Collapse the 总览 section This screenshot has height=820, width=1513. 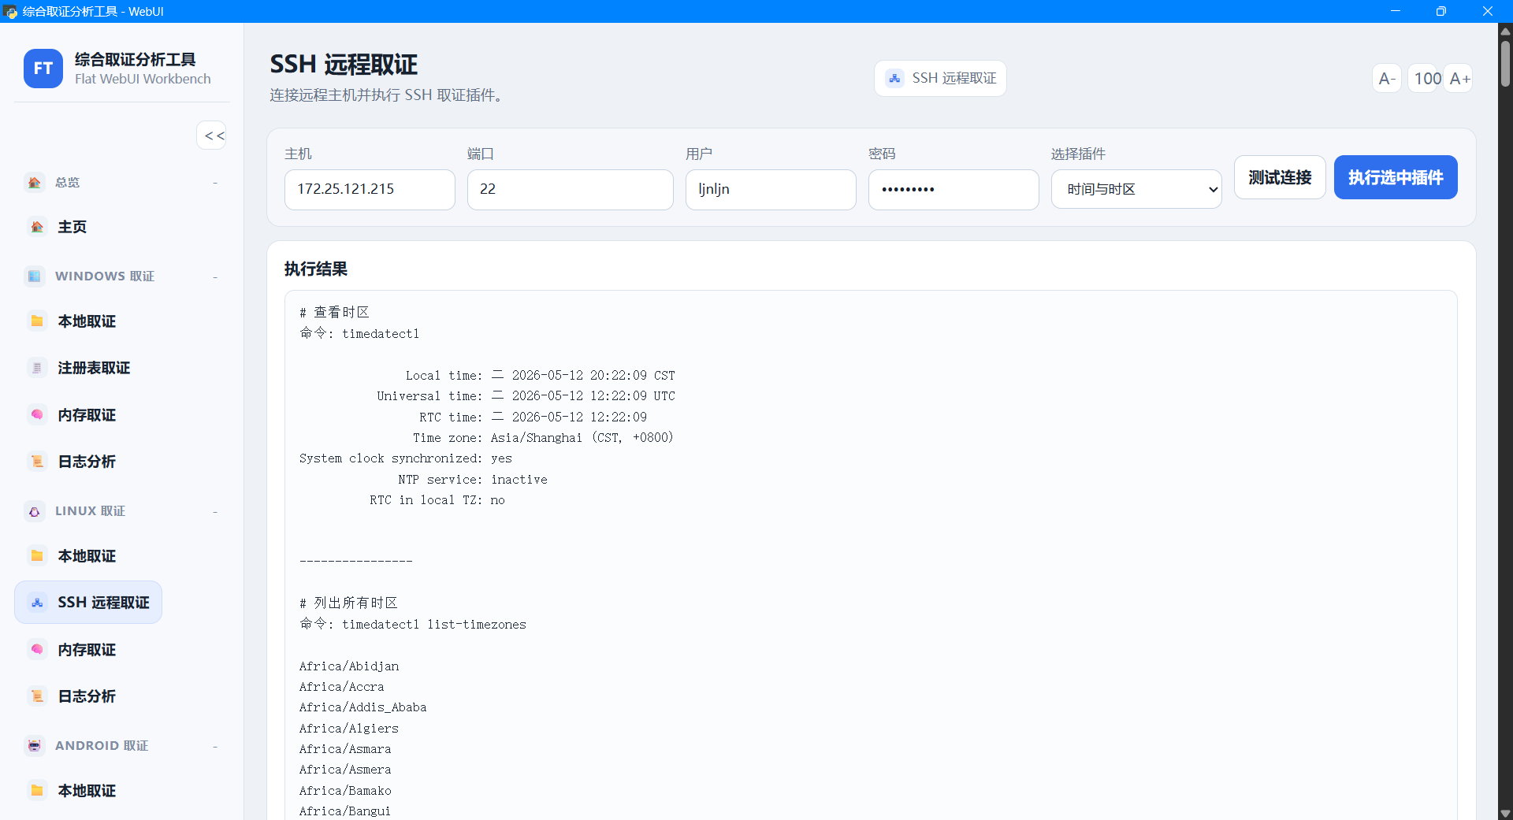[215, 183]
